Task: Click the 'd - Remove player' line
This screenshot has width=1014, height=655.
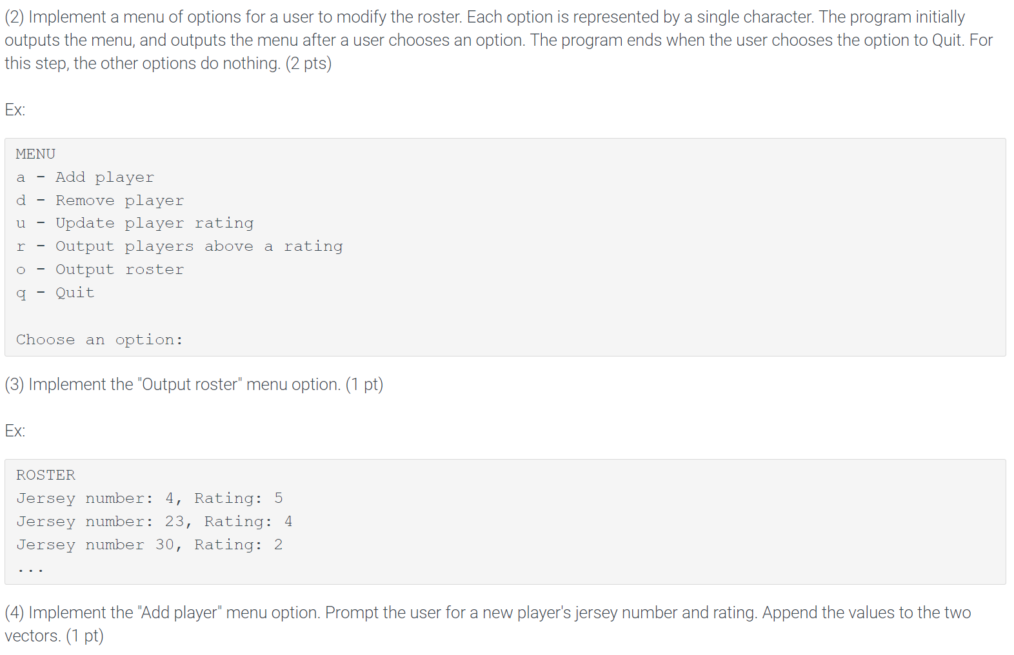Action: pyautogui.click(x=100, y=200)
